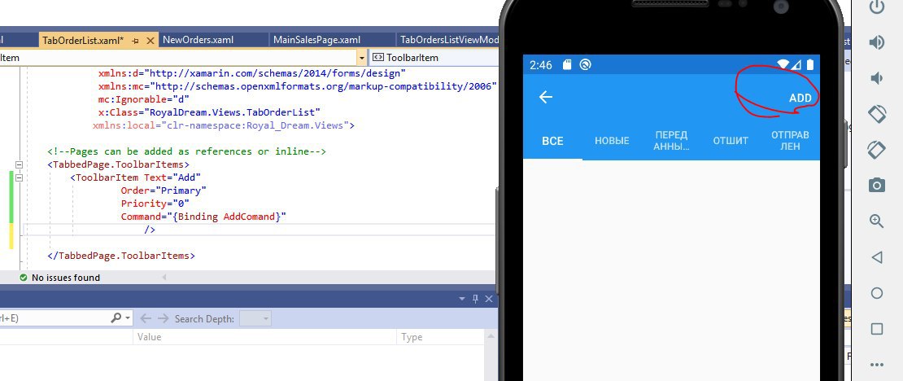Viewport: 903px width, 381px height.
Task: Click the search back arrow
Action: click(x=146, y=318)
